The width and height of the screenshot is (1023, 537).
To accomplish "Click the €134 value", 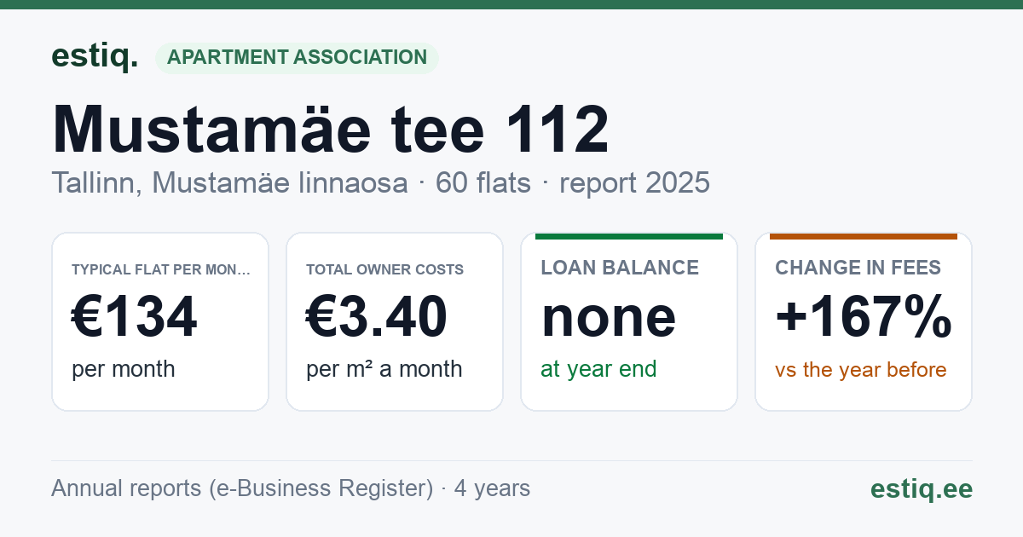I will 135,316.
